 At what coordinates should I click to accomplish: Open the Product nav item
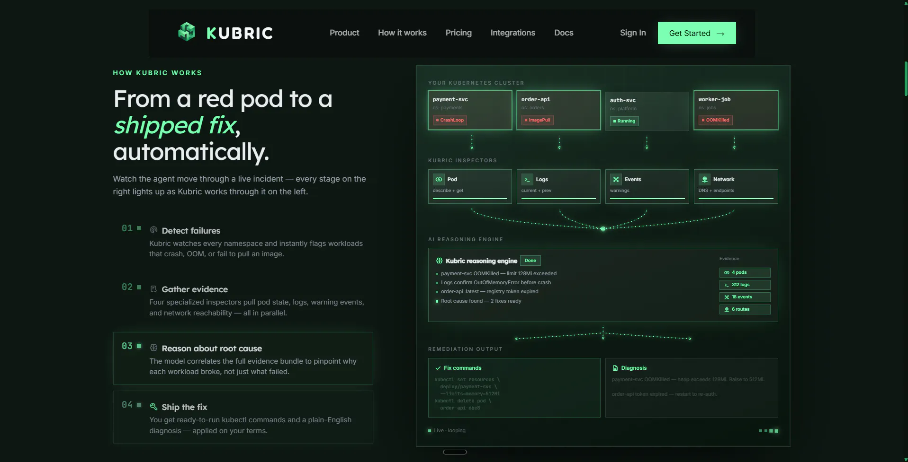pos(344,33)
